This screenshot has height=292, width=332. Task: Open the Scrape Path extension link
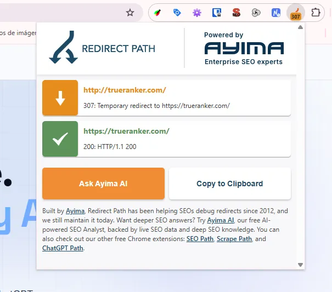click(x=234, y=239)
